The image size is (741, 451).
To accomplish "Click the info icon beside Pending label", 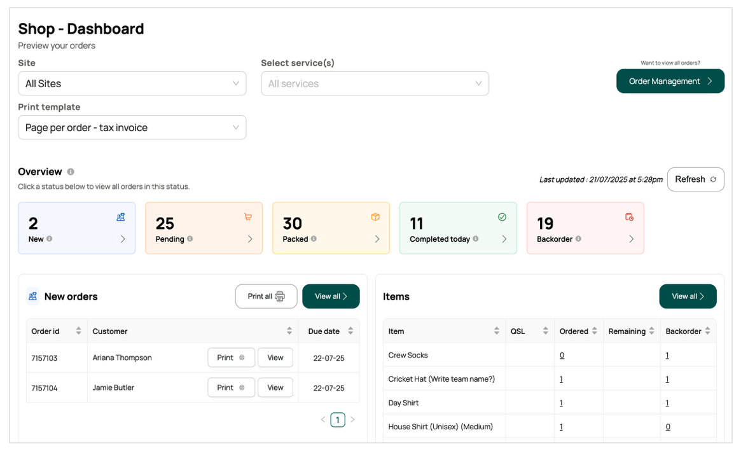I will pyautogui.click(x=190, y=239).
